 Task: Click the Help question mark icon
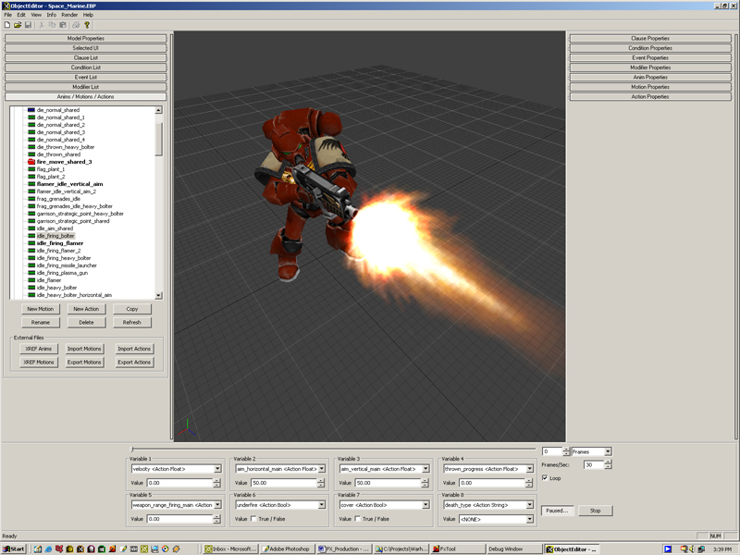click(88, 25)
